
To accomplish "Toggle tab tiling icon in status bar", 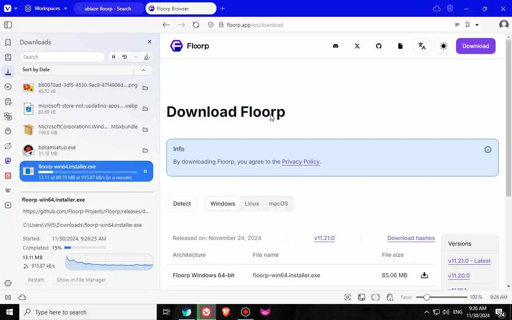I will [x=375, y=297].
